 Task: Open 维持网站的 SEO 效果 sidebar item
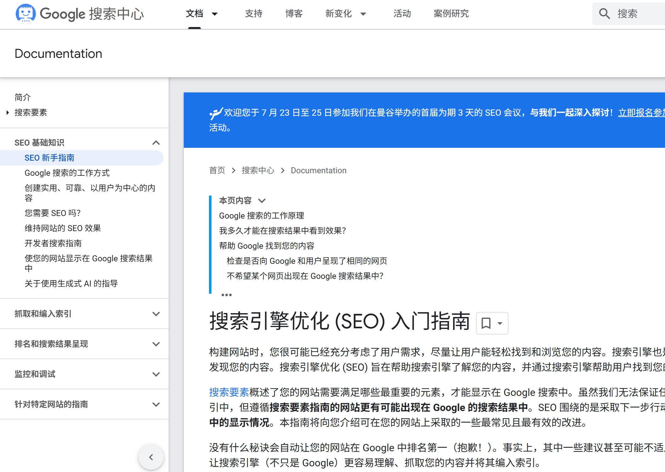coord(63,228)
